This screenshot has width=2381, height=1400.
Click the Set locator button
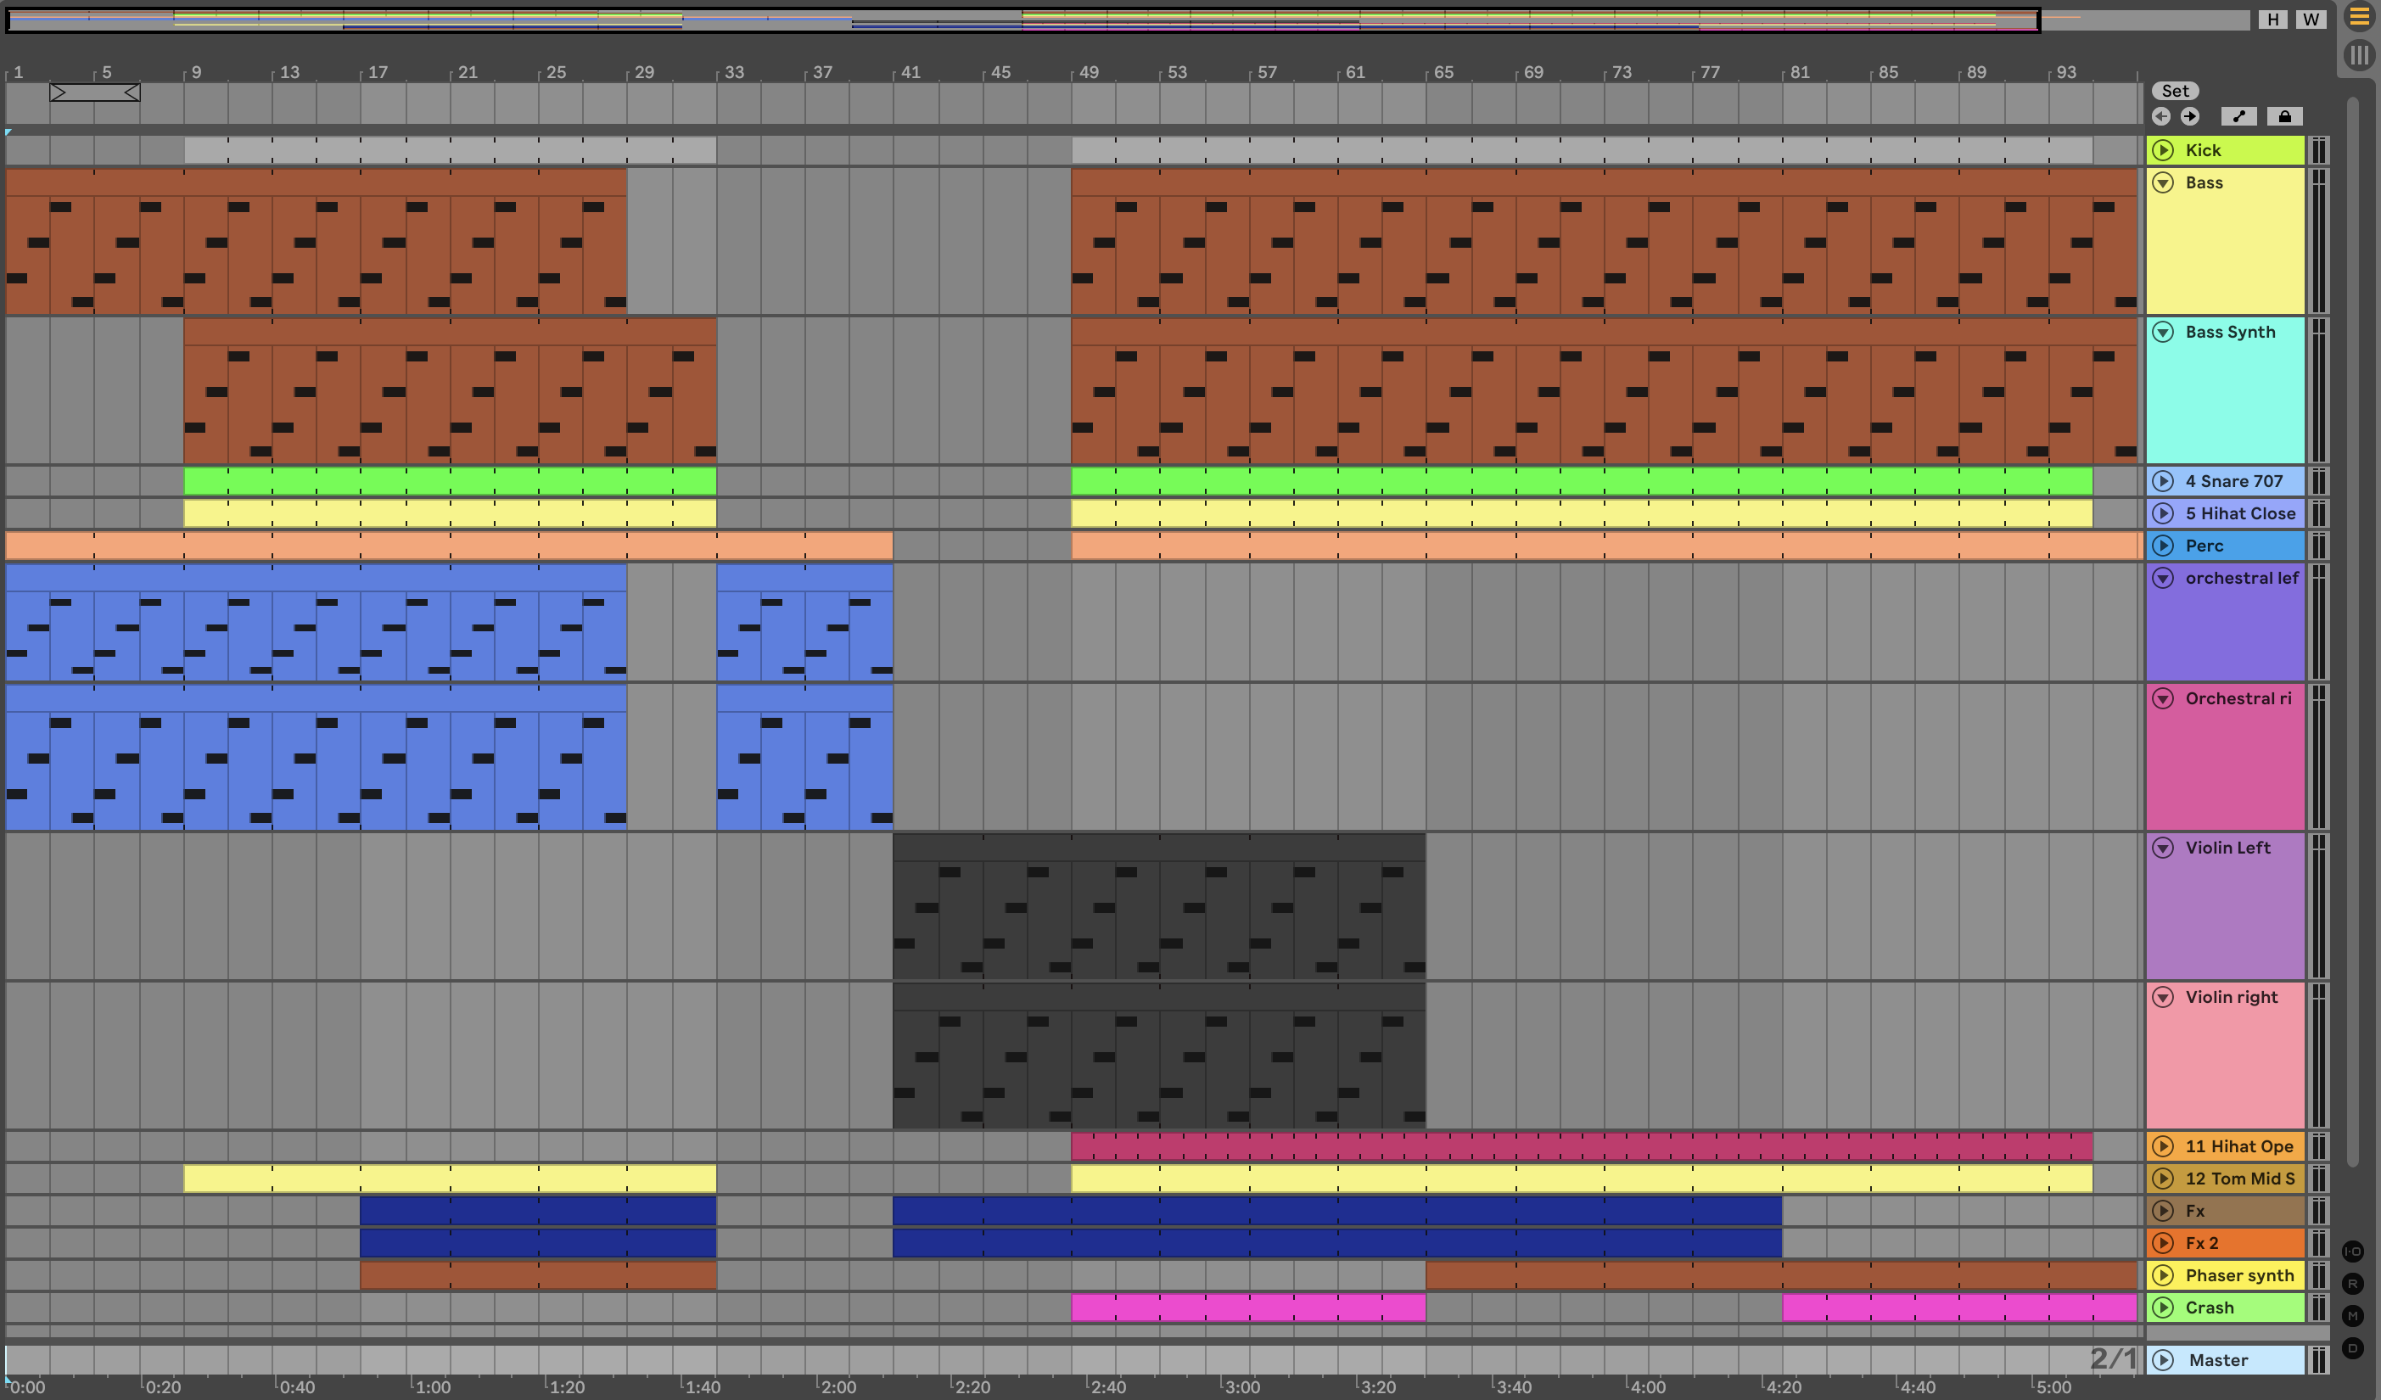[2175, 91]
